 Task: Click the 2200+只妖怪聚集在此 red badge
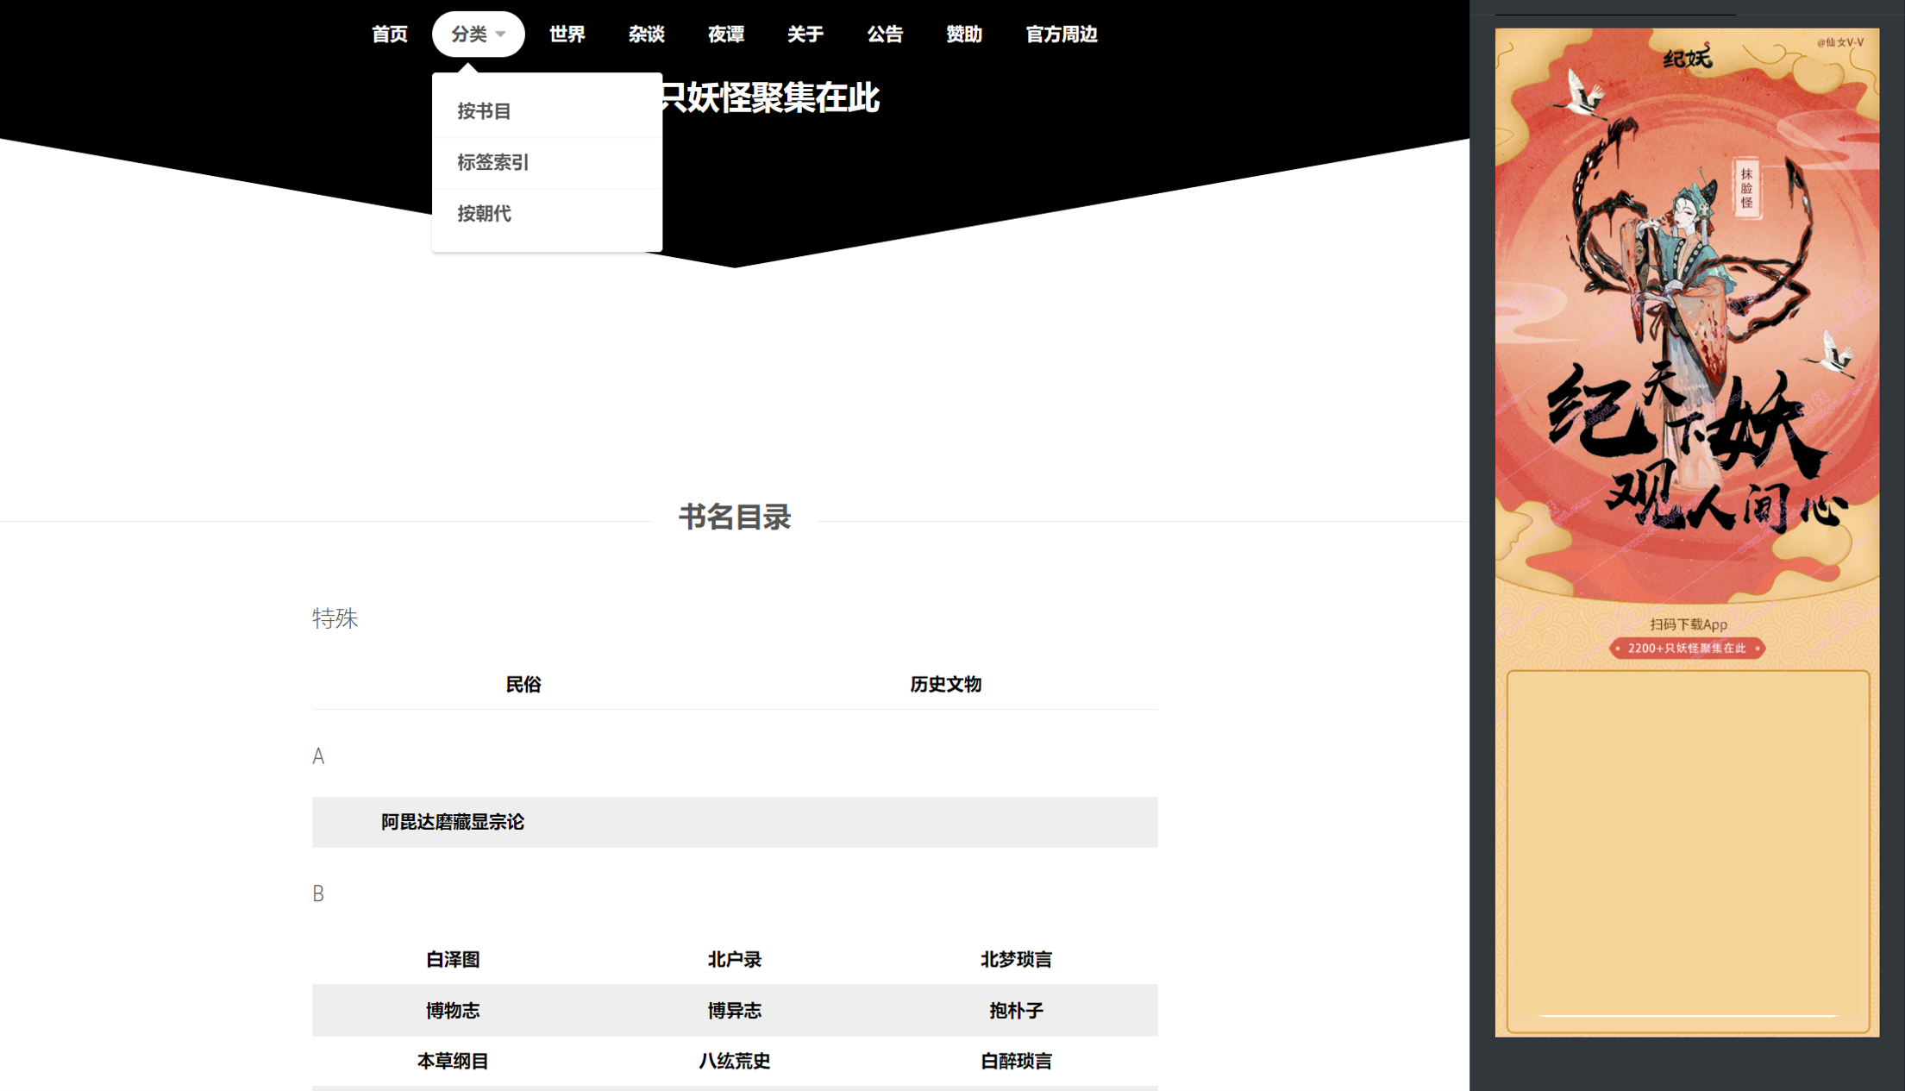coord(1686,648)
